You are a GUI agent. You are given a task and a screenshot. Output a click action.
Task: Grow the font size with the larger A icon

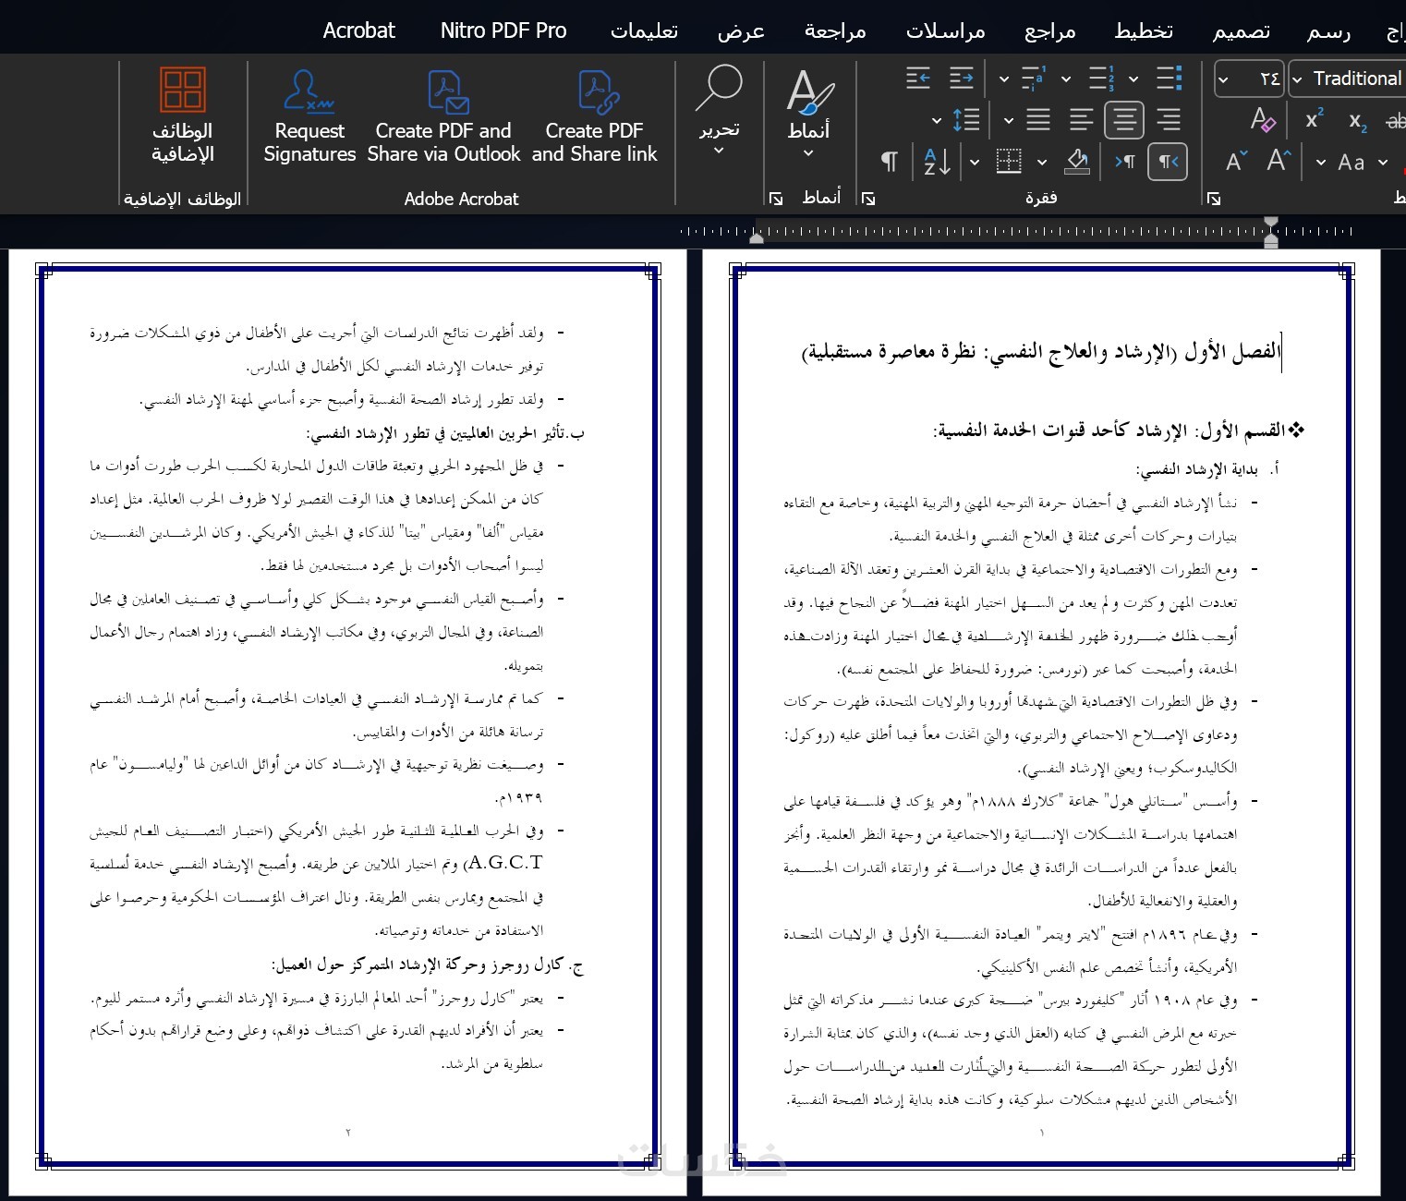point(1279,162)
